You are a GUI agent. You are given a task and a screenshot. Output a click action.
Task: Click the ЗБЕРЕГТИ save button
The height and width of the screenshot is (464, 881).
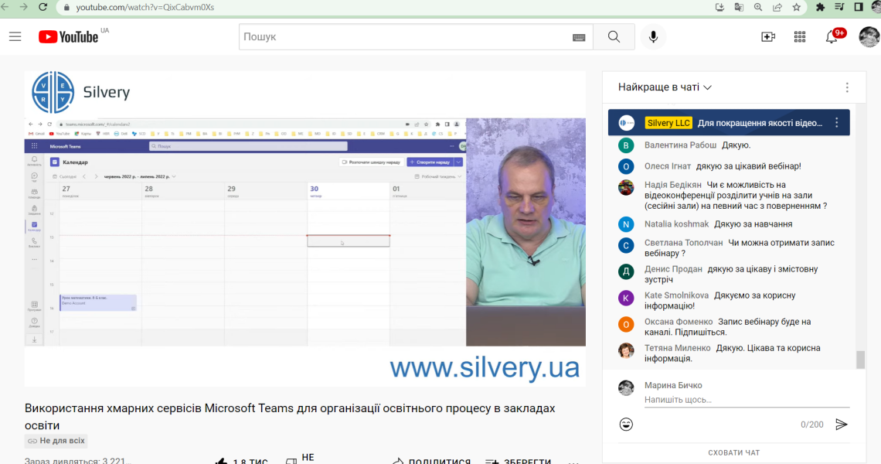tap(518, 461)
